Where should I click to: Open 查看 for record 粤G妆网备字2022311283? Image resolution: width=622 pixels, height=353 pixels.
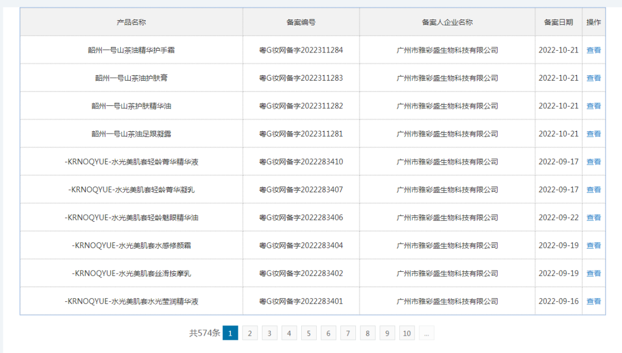593,78
